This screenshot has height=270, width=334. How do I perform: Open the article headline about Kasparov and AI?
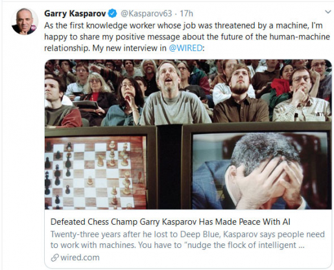point(170,221)
